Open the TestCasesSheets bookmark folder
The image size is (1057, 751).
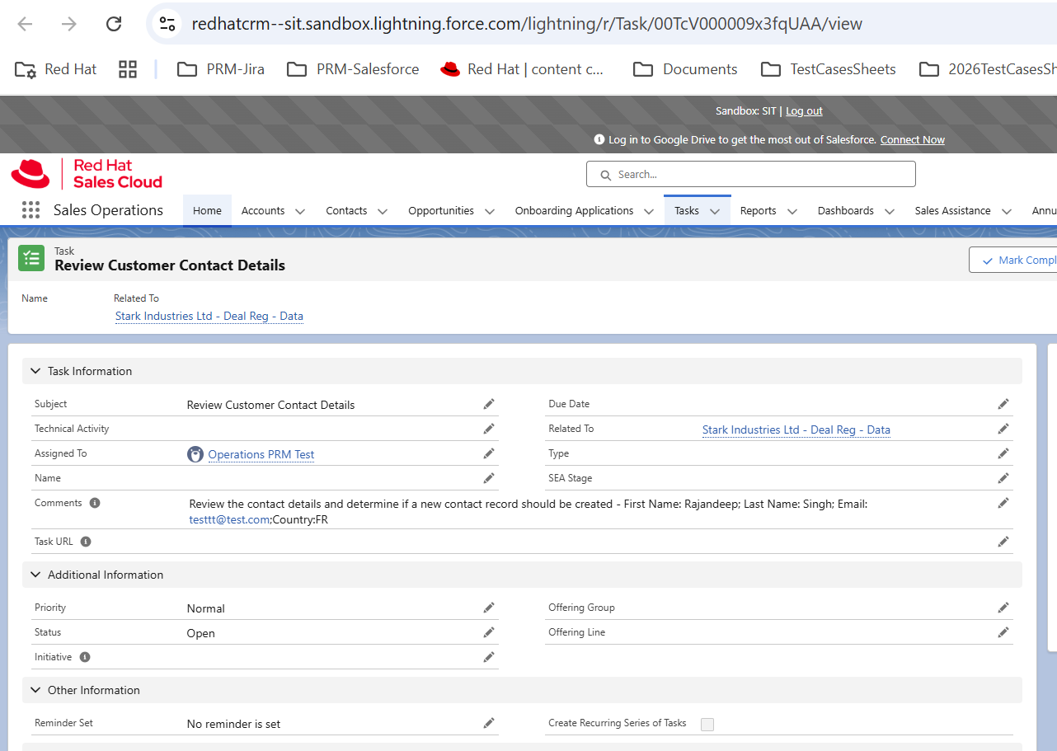[x=828, y=69]
